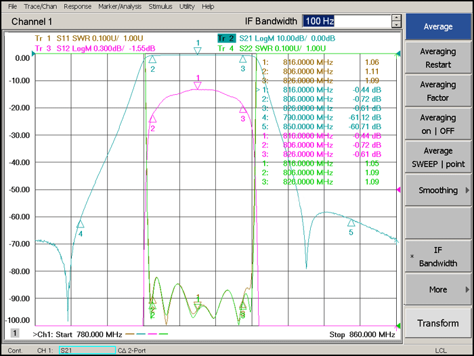Click the CΔ 2-Port calibration status

tap(131, 351)
